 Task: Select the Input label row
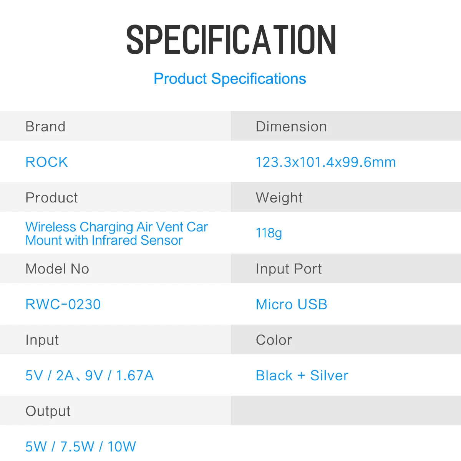coord(115,340)
